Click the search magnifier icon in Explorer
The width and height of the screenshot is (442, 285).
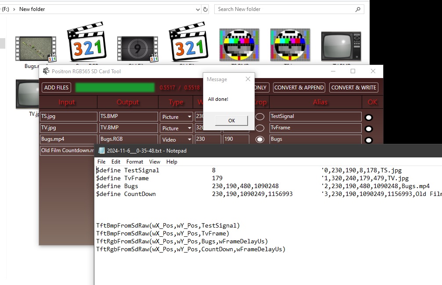click(358, 9)
